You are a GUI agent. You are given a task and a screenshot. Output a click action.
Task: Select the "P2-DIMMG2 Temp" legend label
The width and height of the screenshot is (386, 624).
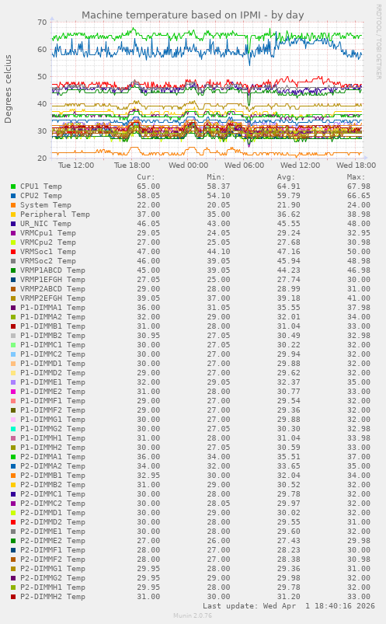tap(53, 578)
